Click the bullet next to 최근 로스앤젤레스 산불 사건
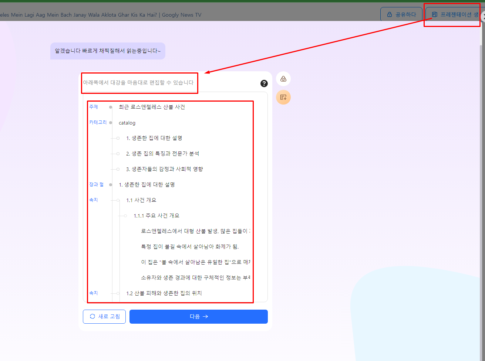The image size is (485, 361). [x=111, y=107]
